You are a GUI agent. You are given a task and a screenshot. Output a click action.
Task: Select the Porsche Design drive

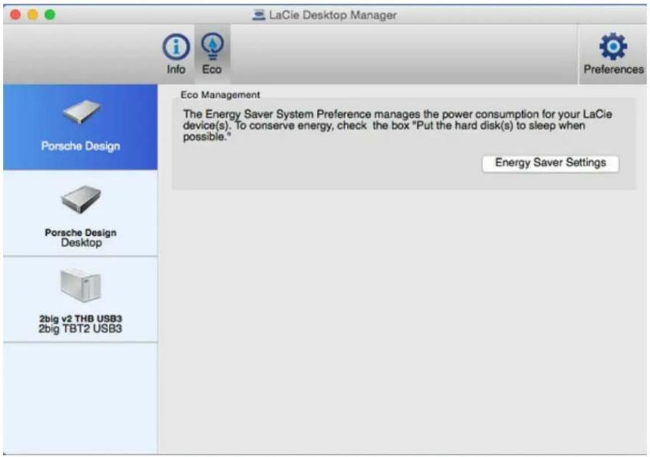pyautogui.click(x=81, y=127)
